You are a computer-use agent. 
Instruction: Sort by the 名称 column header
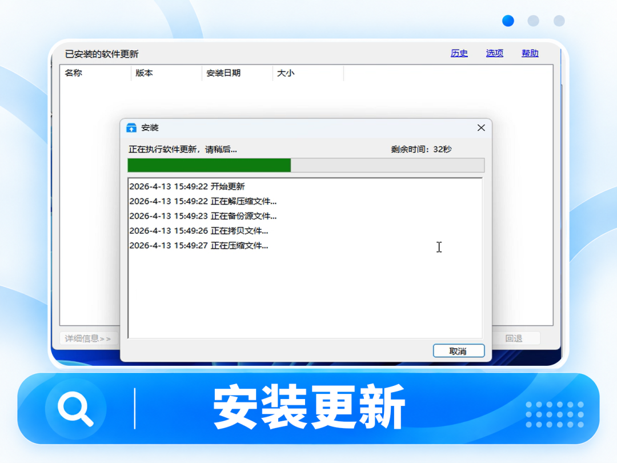(95, 73)
